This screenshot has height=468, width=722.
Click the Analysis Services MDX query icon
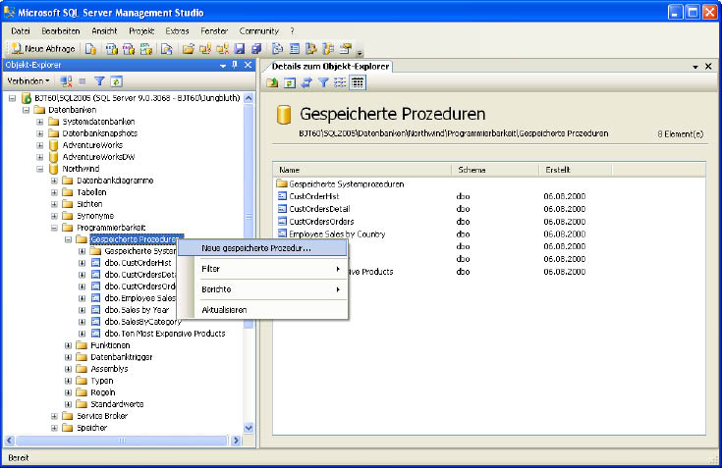click(x=111, y=48)
